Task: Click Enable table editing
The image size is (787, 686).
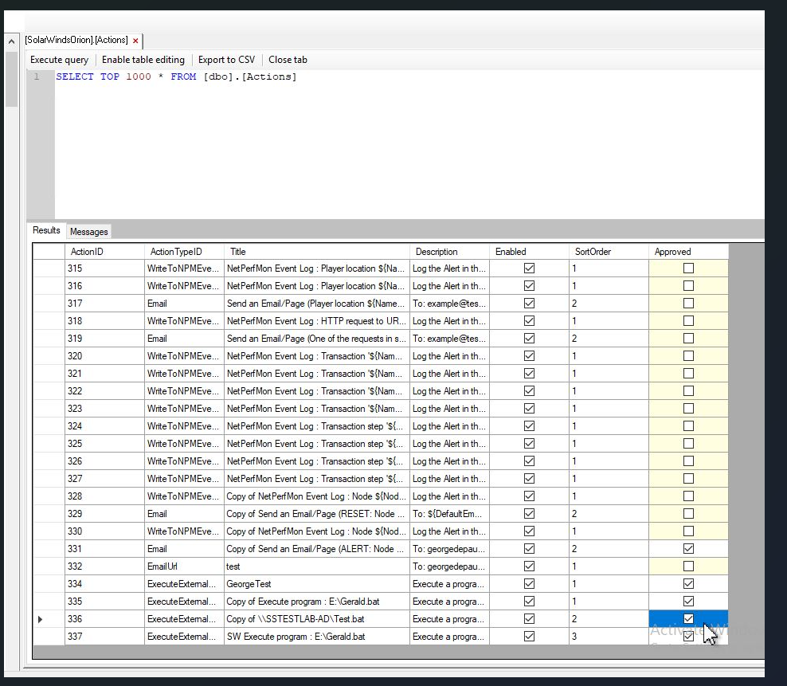Action: coord(143,60)
